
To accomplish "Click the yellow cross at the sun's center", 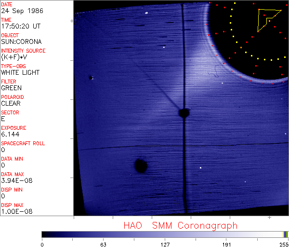I will click(x=241, y=47).
